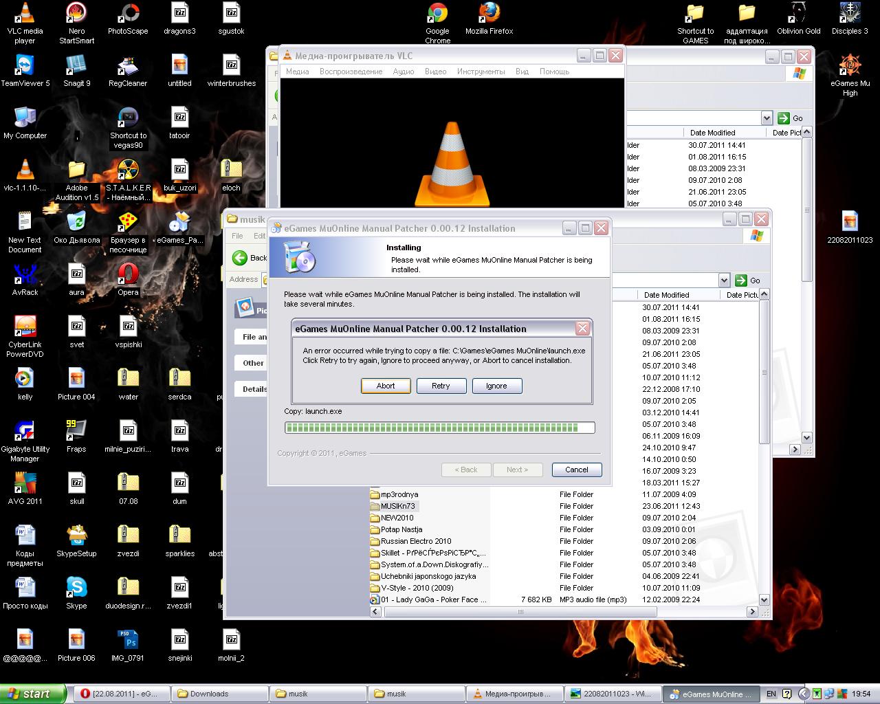Open AvRack desktop icon
880x704 pixels.
pos(25,280)
